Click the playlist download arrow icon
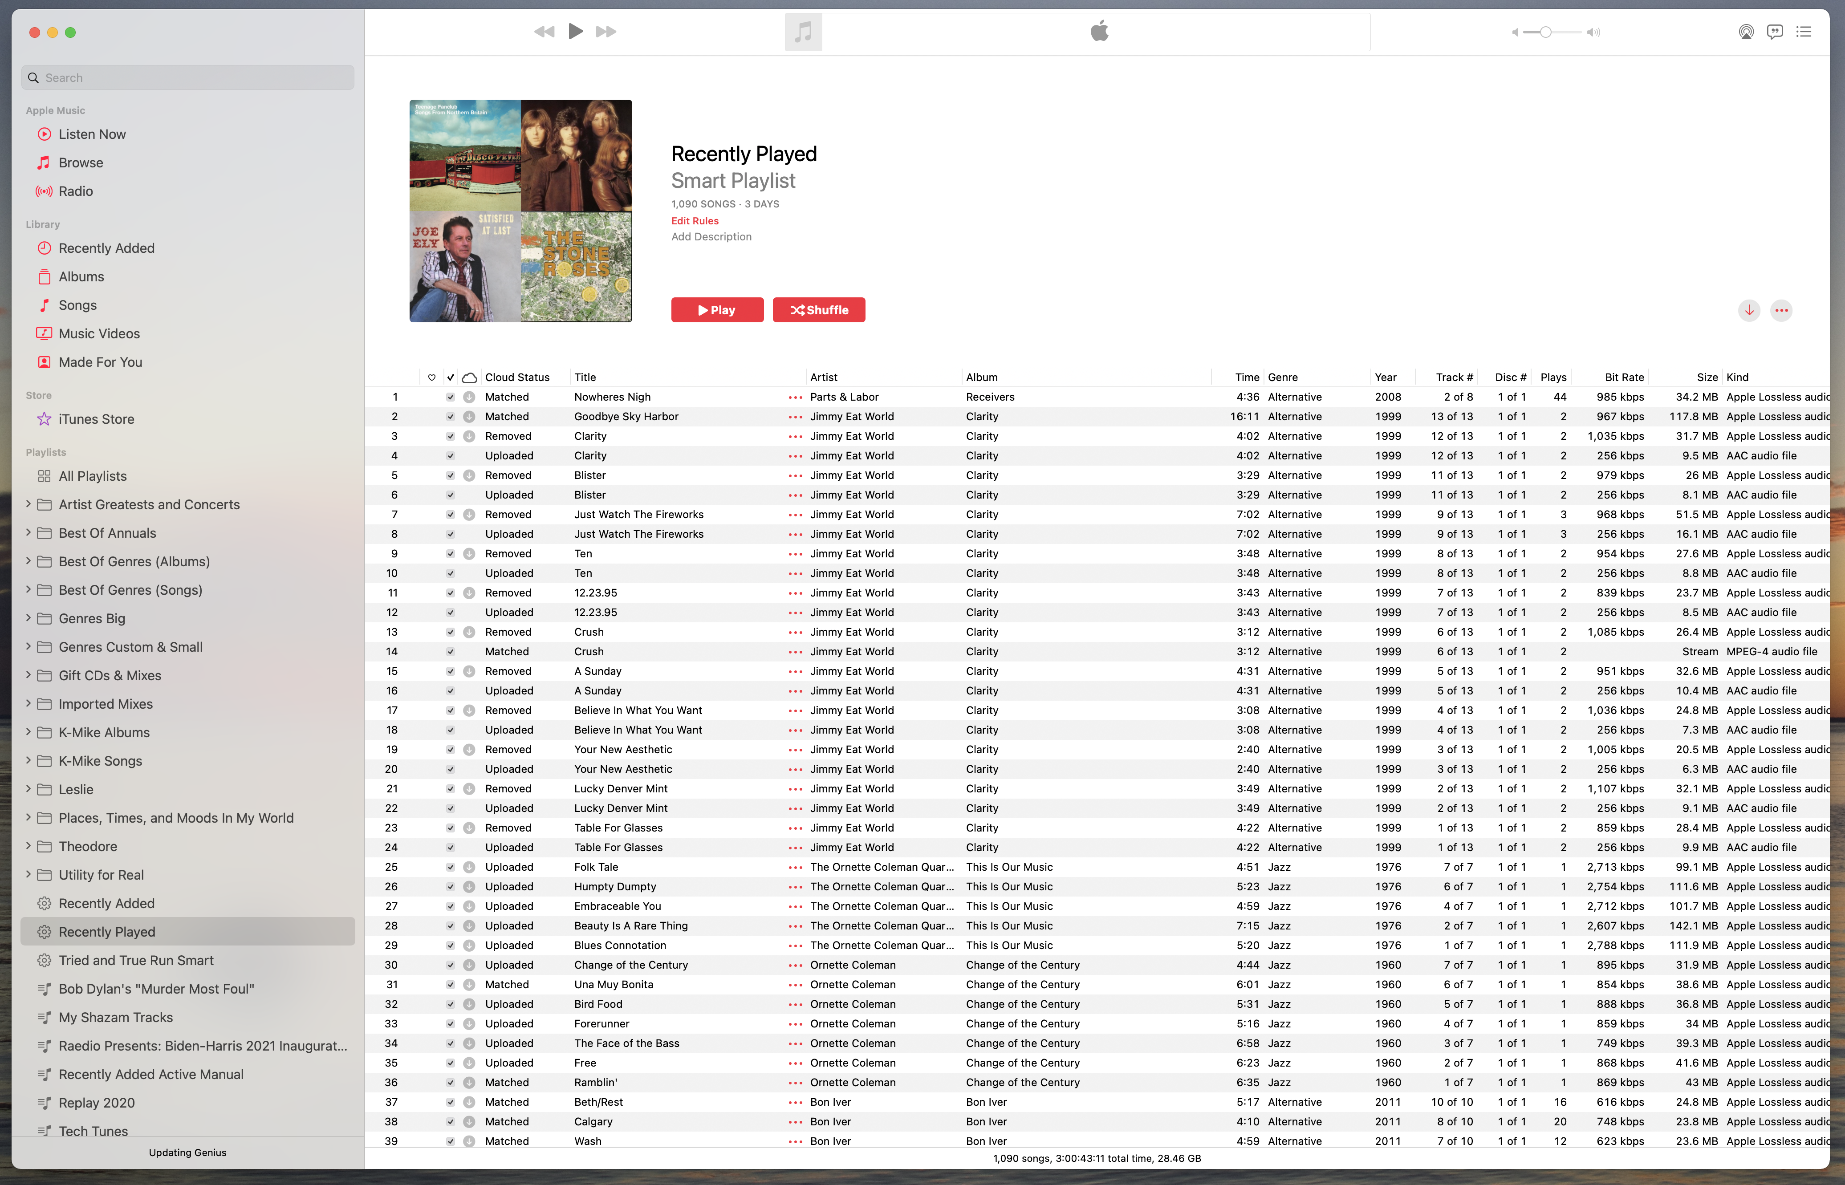This screenshot has width=1845, height=1185. pos(1749,310)
